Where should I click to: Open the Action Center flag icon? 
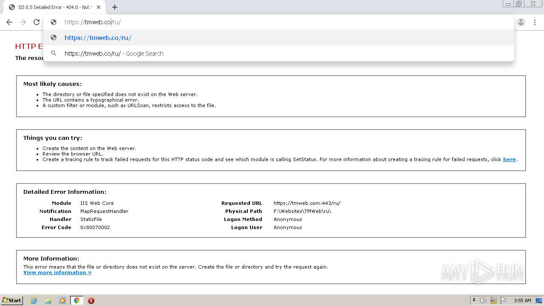[504, 300]
